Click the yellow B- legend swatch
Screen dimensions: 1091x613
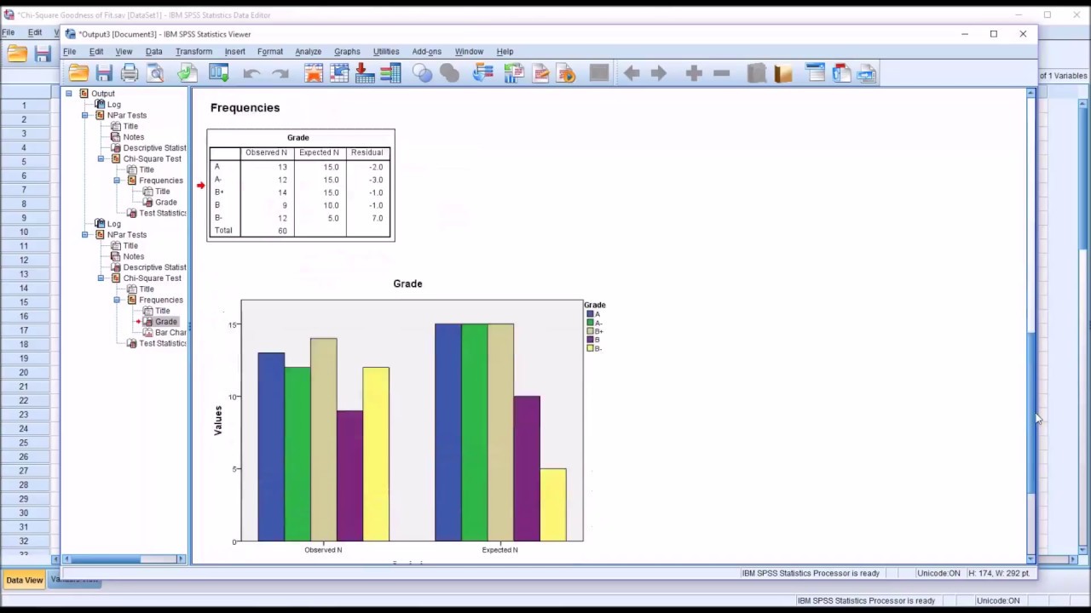click(x=590, y=348)
